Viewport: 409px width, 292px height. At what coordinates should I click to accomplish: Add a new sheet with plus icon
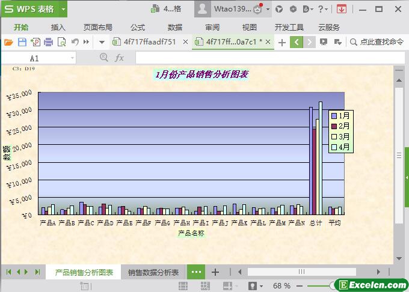point(215,272)
